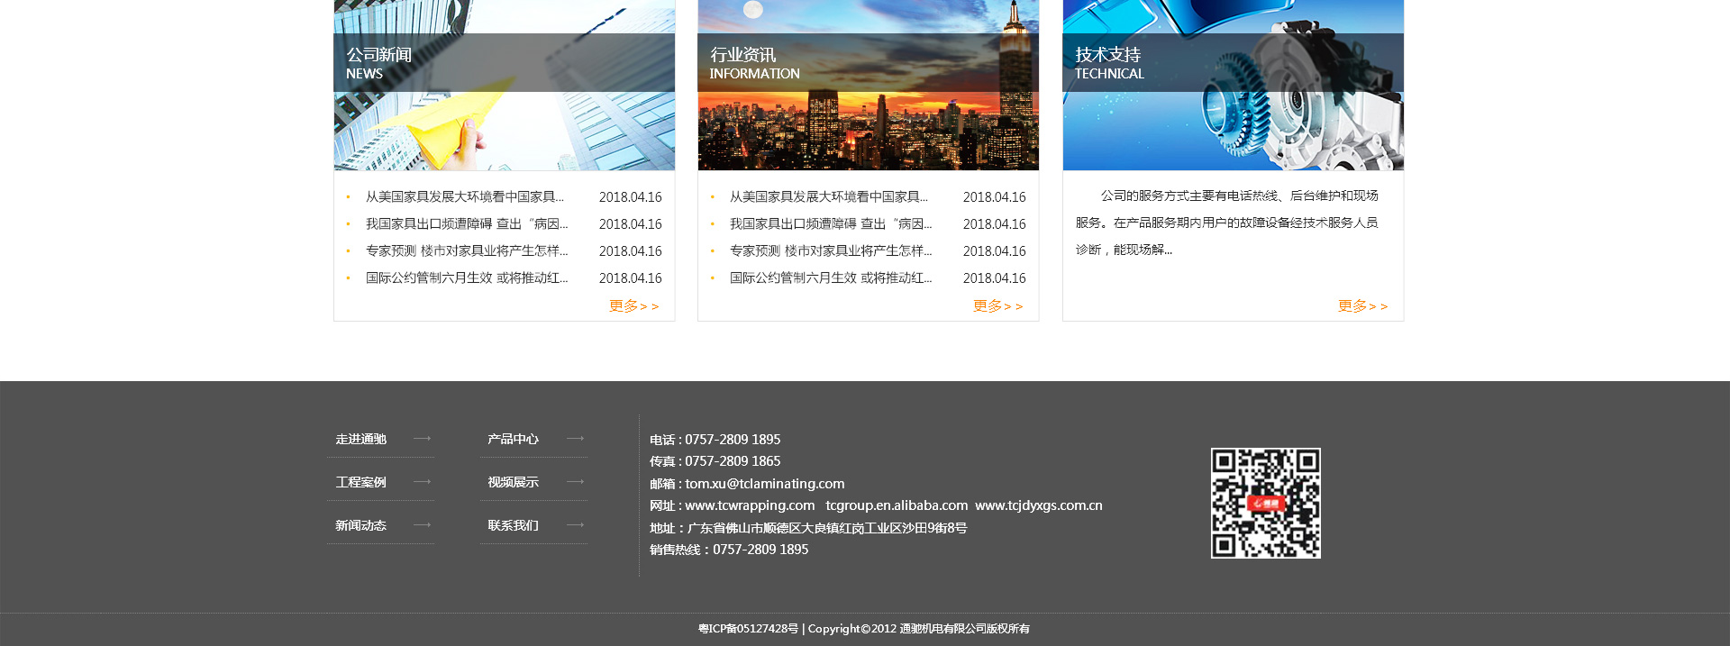
Task: Open 行业资讯 article 专家预测 楼市对家具业
Action: tap(830, 250)
